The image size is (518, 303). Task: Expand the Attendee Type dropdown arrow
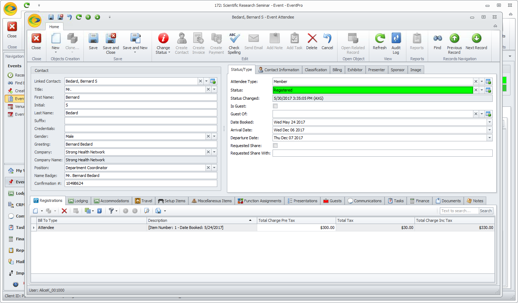click(482, 82)
